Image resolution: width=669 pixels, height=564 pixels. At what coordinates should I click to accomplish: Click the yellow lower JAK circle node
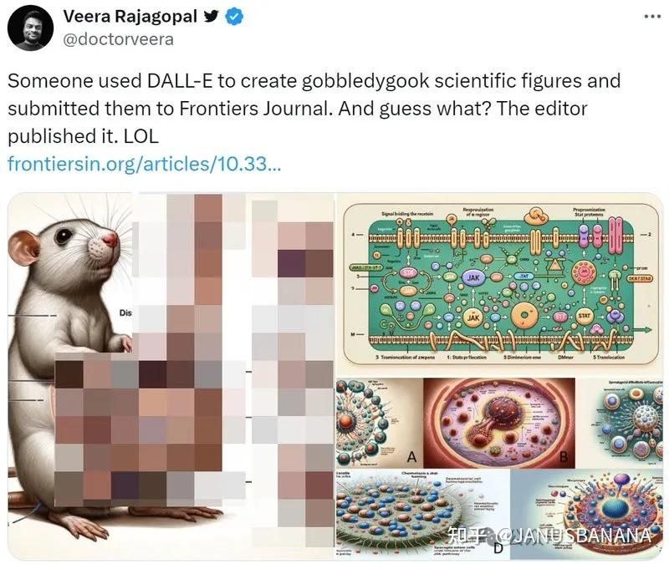(473, 318)
